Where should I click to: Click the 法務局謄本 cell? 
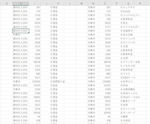click(x=129, y=89)
